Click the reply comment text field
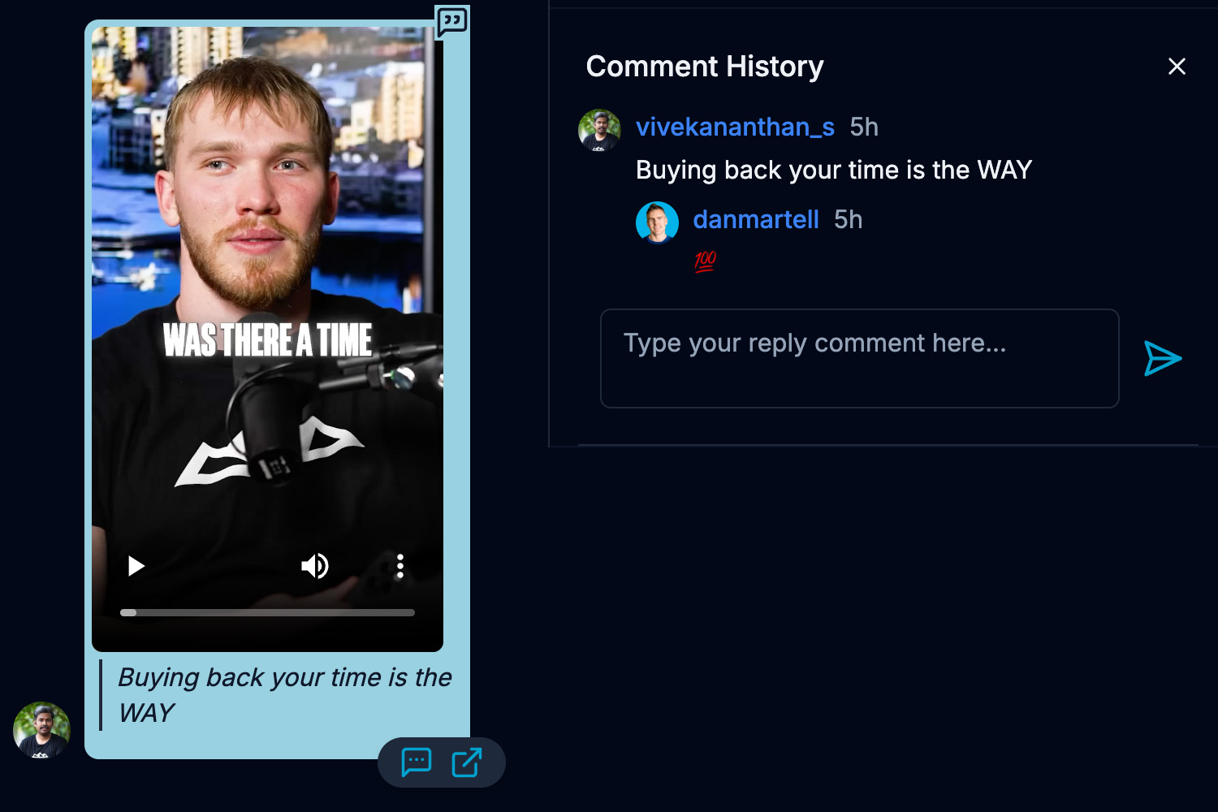The height and width of the screenshot is (812, 1218). tap(859, 358)
